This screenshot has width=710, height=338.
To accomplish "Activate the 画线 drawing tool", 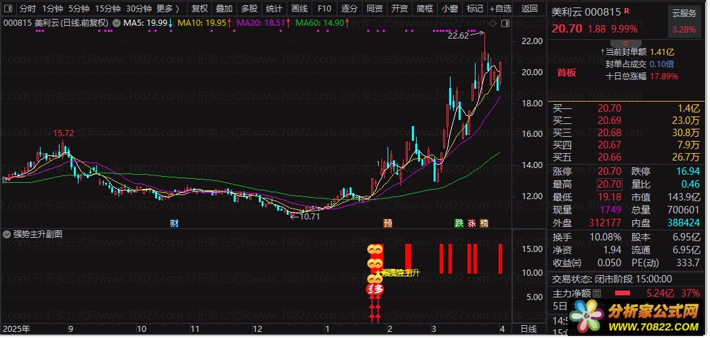I will tap(299, 9).
